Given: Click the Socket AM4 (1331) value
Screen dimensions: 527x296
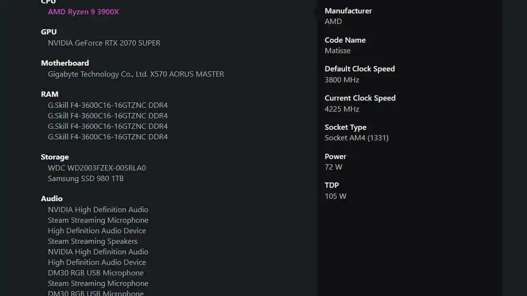Looking at the screenshot, I should tap(356, 138).
